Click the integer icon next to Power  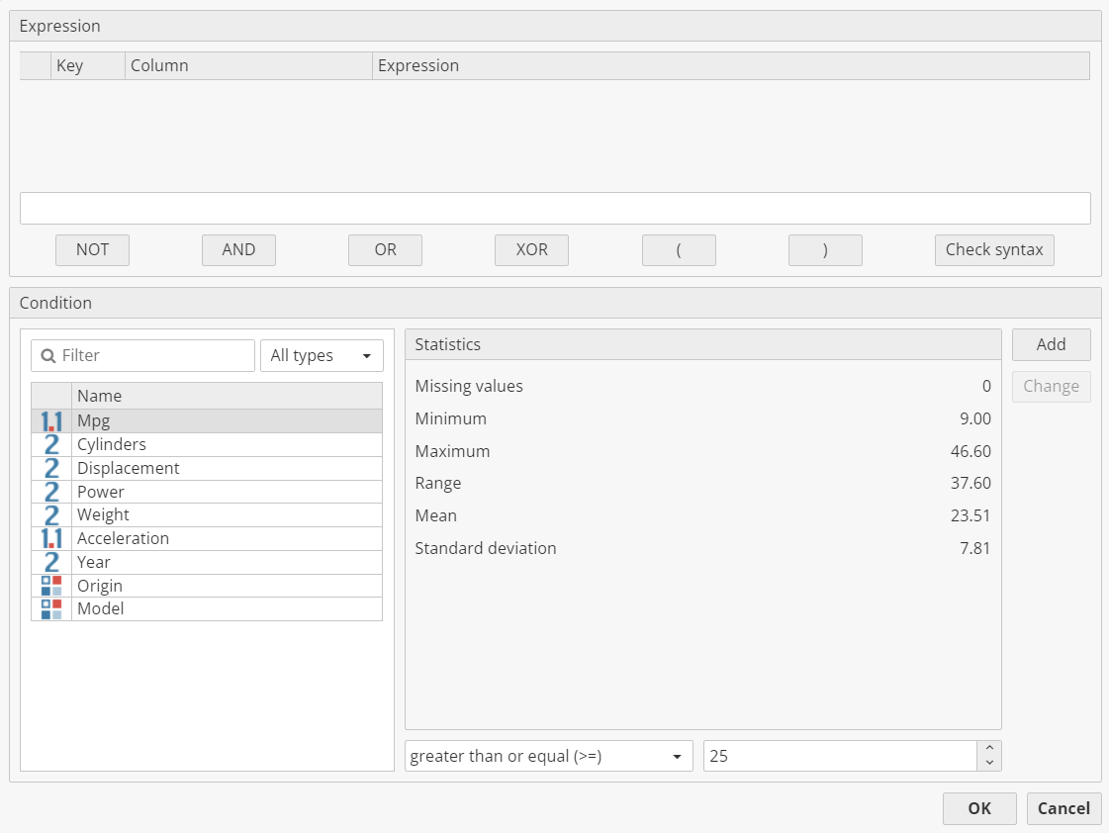click(51, 492)
